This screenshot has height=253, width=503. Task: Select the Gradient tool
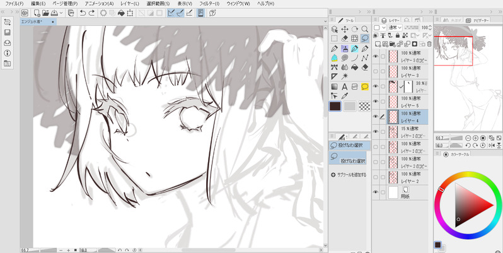click(334, 86)
